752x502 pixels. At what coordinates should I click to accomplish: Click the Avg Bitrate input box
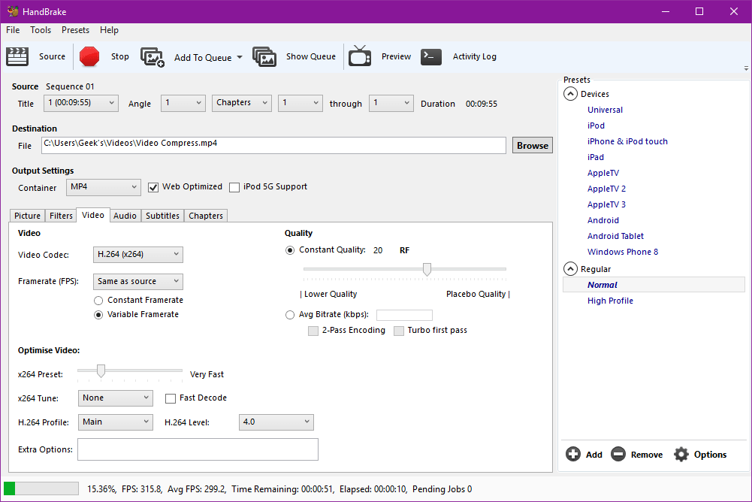coord(404,315)
